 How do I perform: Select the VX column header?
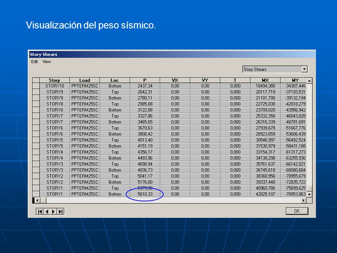coord(175,80)
